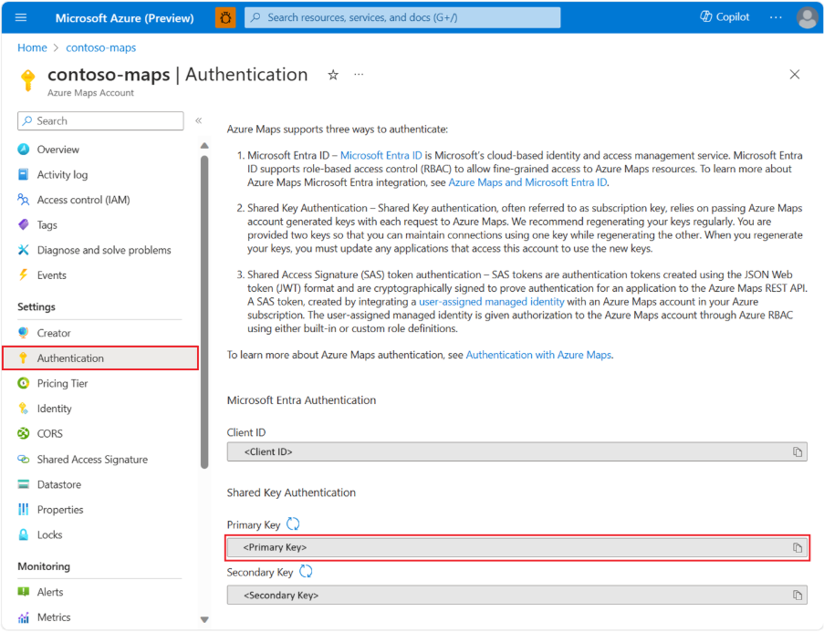
Task: Open the hamburger portal menu
Action: point(22,17)
